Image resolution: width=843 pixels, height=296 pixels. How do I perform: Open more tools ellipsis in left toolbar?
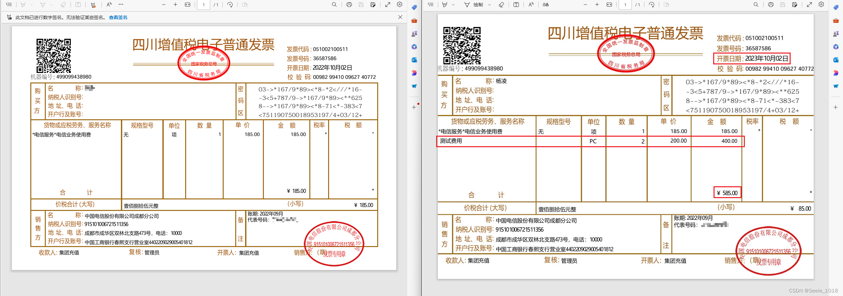point(121,5)
